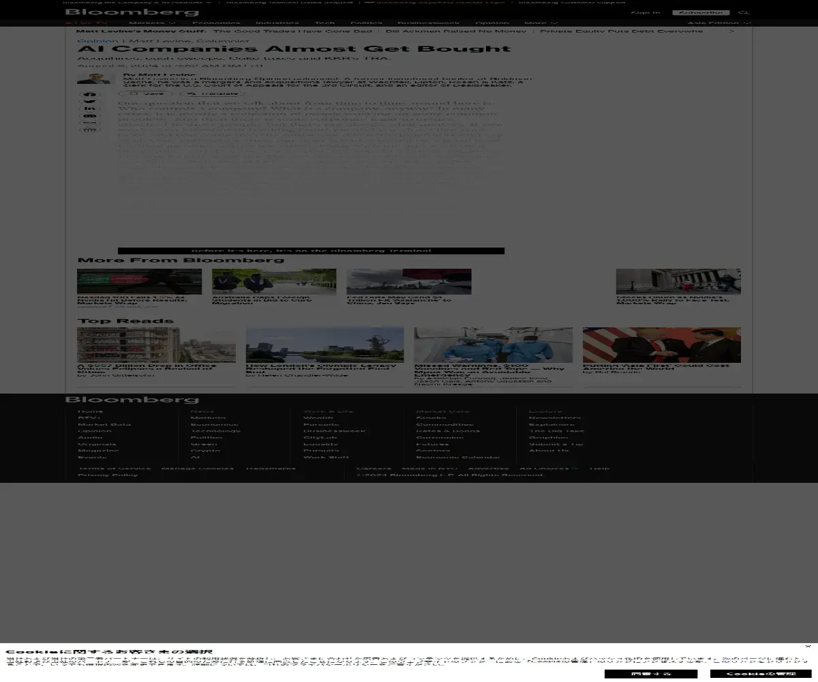Share article on Facebook icon
Viewport: 818px width, 682px height.
click(x=90, y=95)
